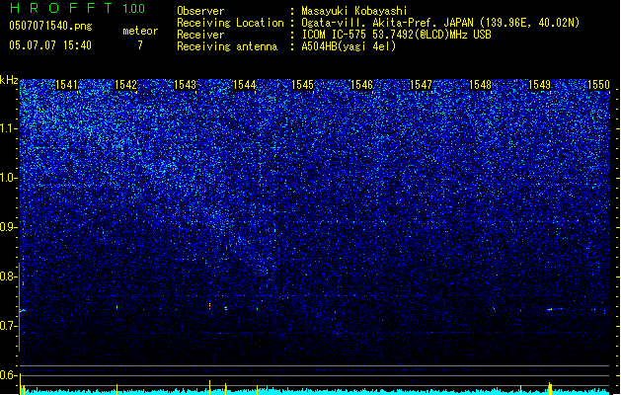
Task: Click the meteor count 7
Action: coord(140,45)
